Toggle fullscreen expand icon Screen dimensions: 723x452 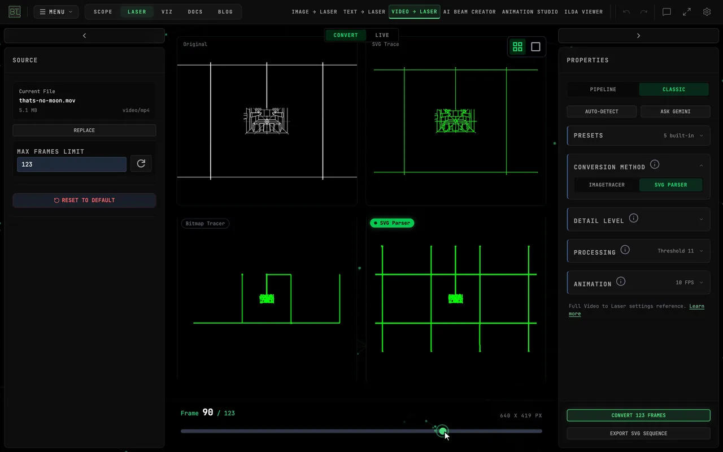687,12
